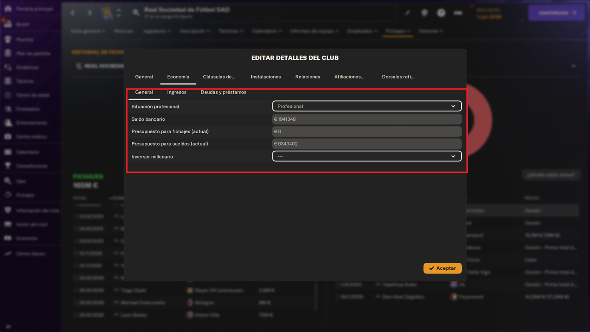This screenshot has width=590, height=332.
Task: Open Entrenamiento icon in the sidebar
Action: [x=8, y=123]
